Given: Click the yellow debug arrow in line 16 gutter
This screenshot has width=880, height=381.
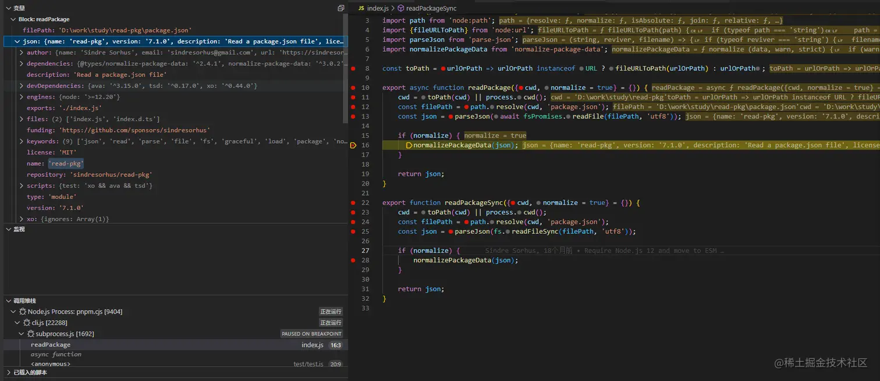Looking at the screenshot, I should (x=353, y=145).
